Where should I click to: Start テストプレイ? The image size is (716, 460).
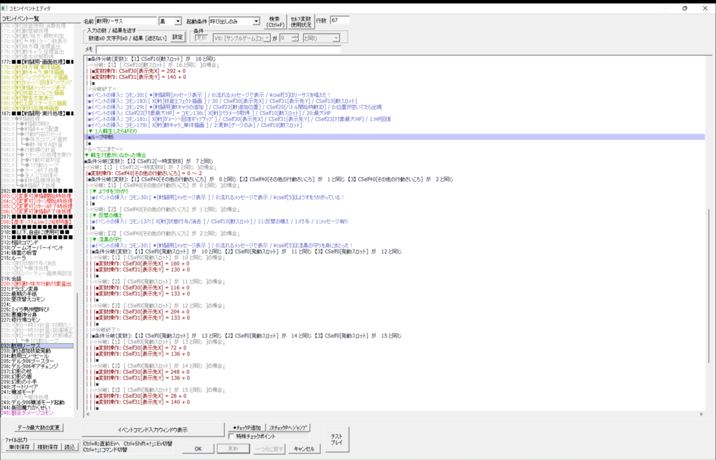[337, 440]
